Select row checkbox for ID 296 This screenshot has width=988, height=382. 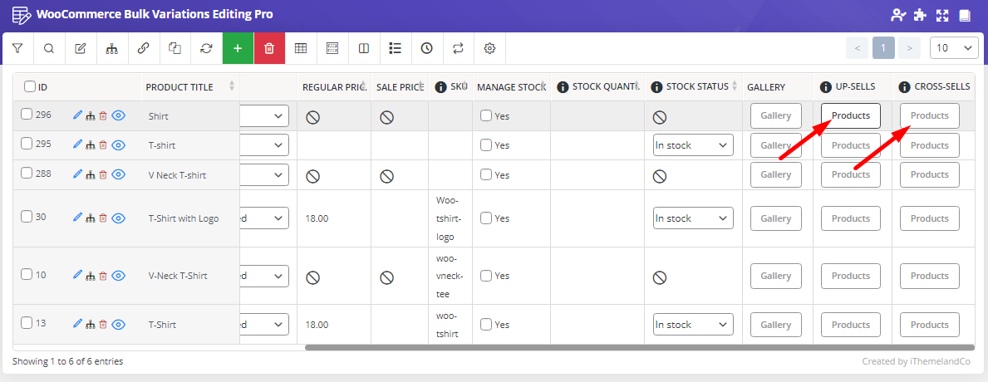click(27, 114)
